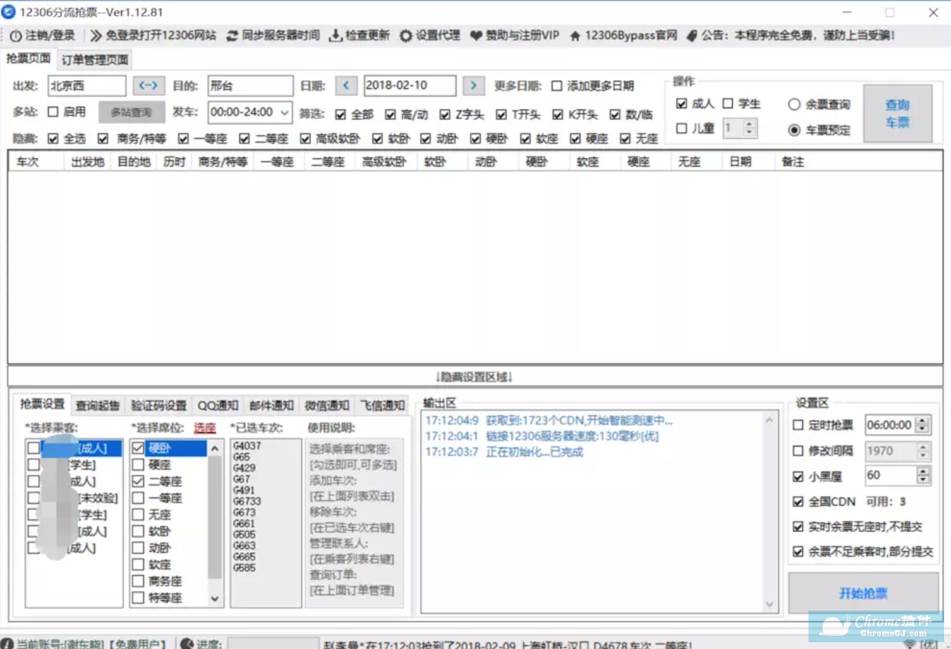Click the 多站查询 button

pyautogui.click(x=131, y=112)
